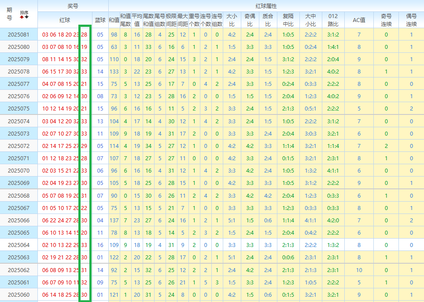Viewport: 424px width, 302px height.
Task: Click 012路比 value 1:1:4 in row 2025072
Action: point(333,146)
